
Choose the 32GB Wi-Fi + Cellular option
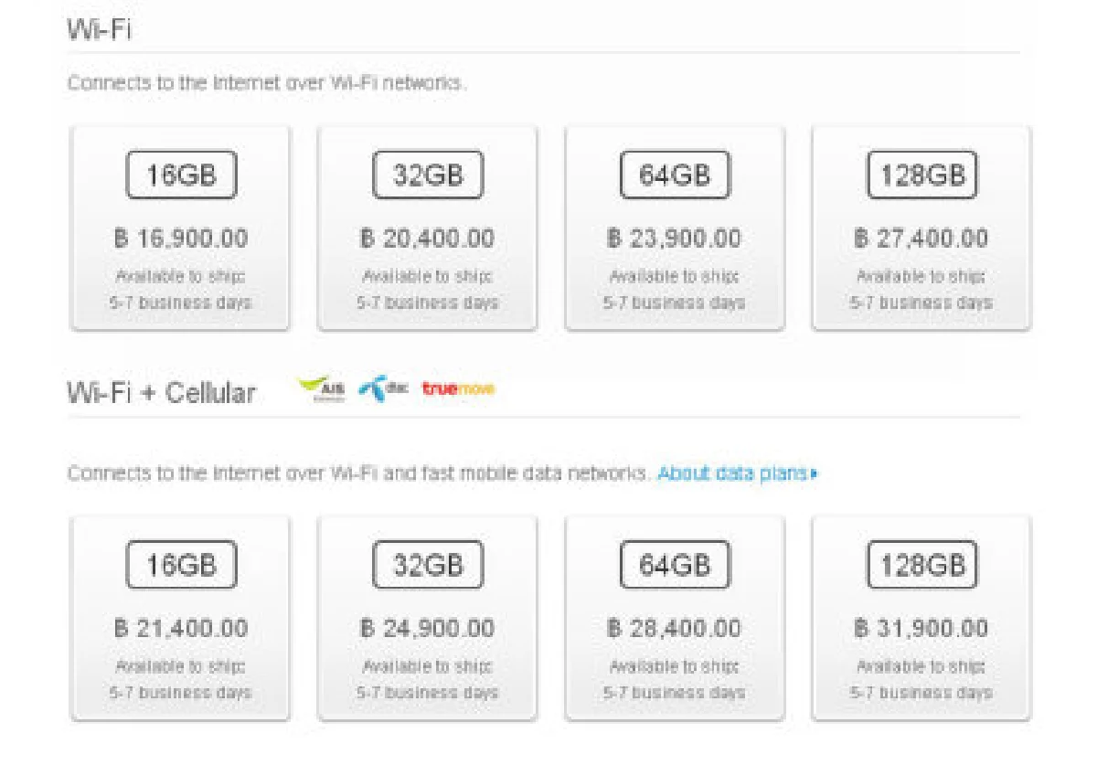pos(427,566)
